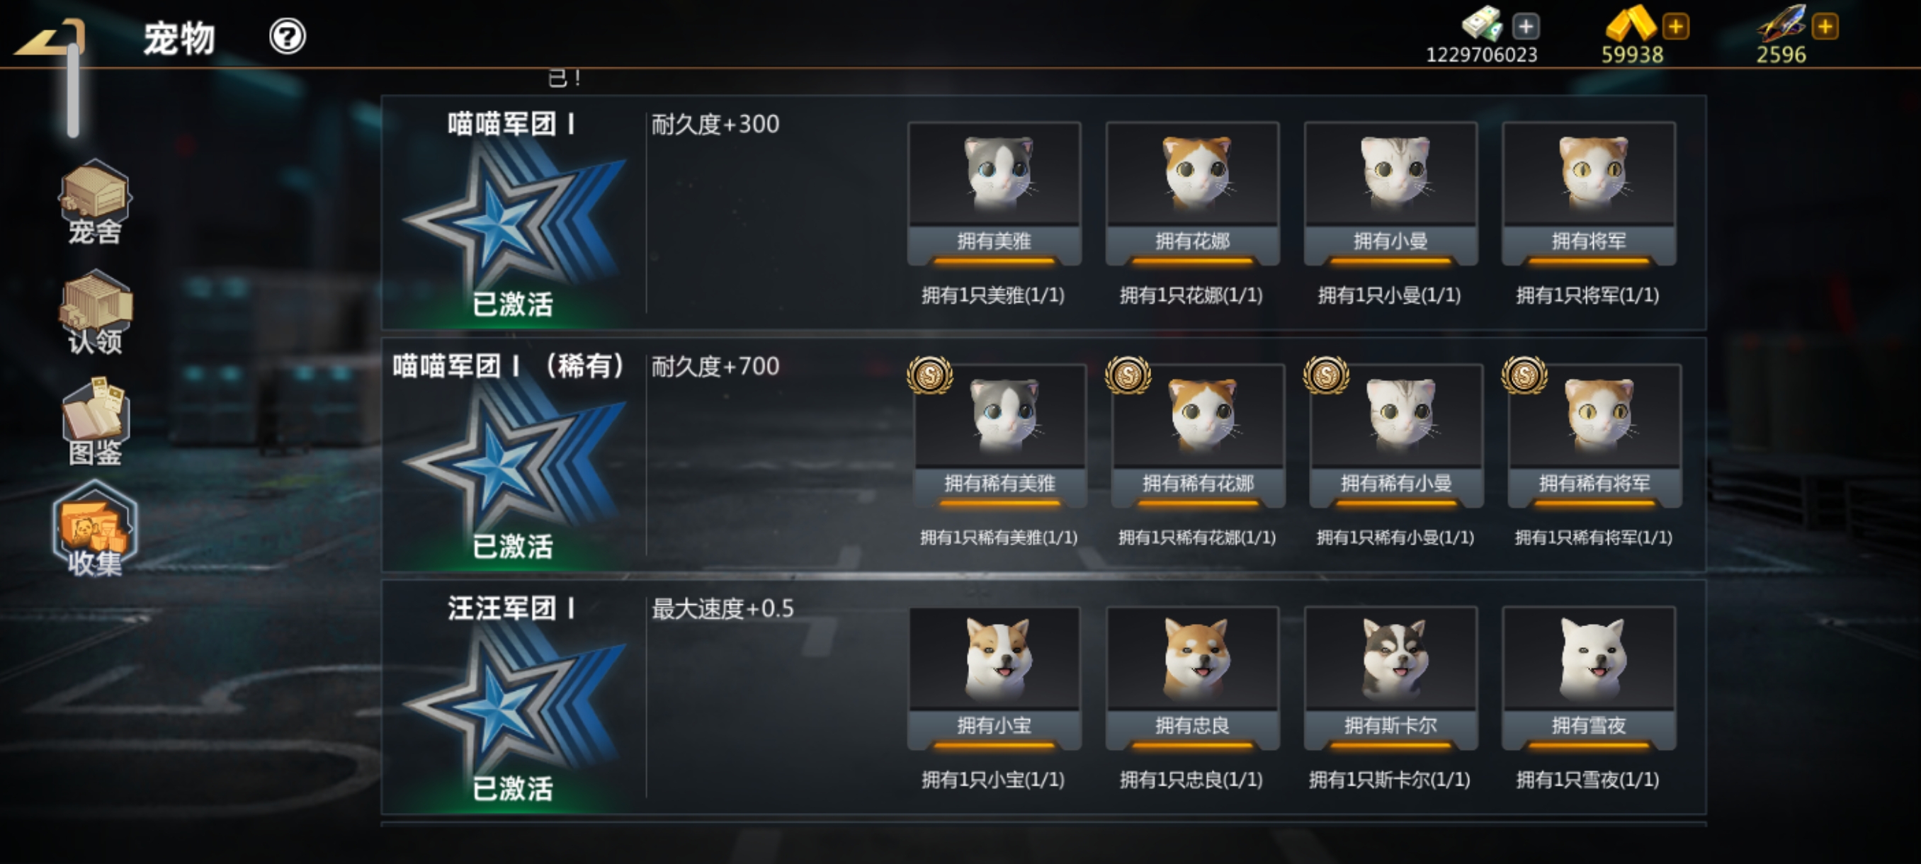Viewport: 1921px width, 864px height.
Task: Select the 拥有花娜 calico cat card
Action: [1192, 194]
